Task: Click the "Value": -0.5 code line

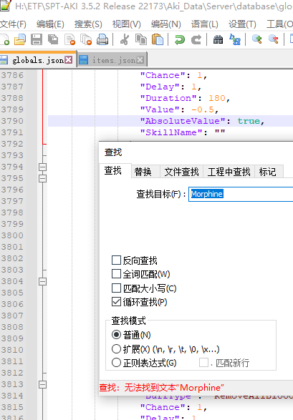Action: coord(179,109)
